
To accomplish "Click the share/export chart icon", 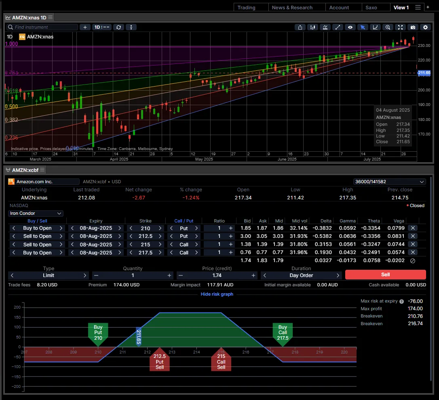I will (300, 27).
